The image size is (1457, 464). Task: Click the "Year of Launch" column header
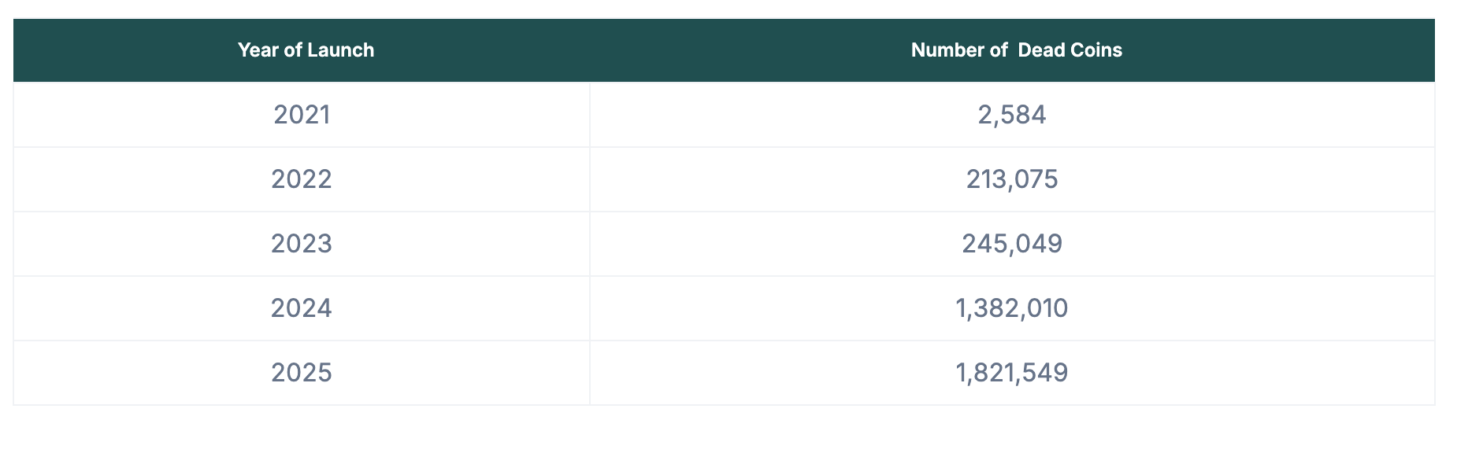click(306, 50)
